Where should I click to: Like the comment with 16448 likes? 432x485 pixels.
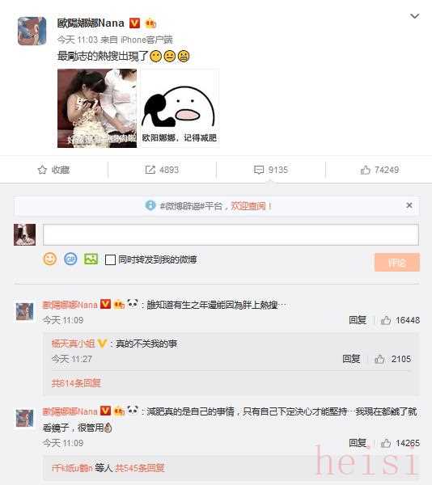386,320
